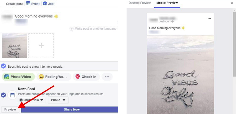The height and width of the screenshot is (114, 236).
Task: Click the Photo/Video button
Action: pos(18,77)
